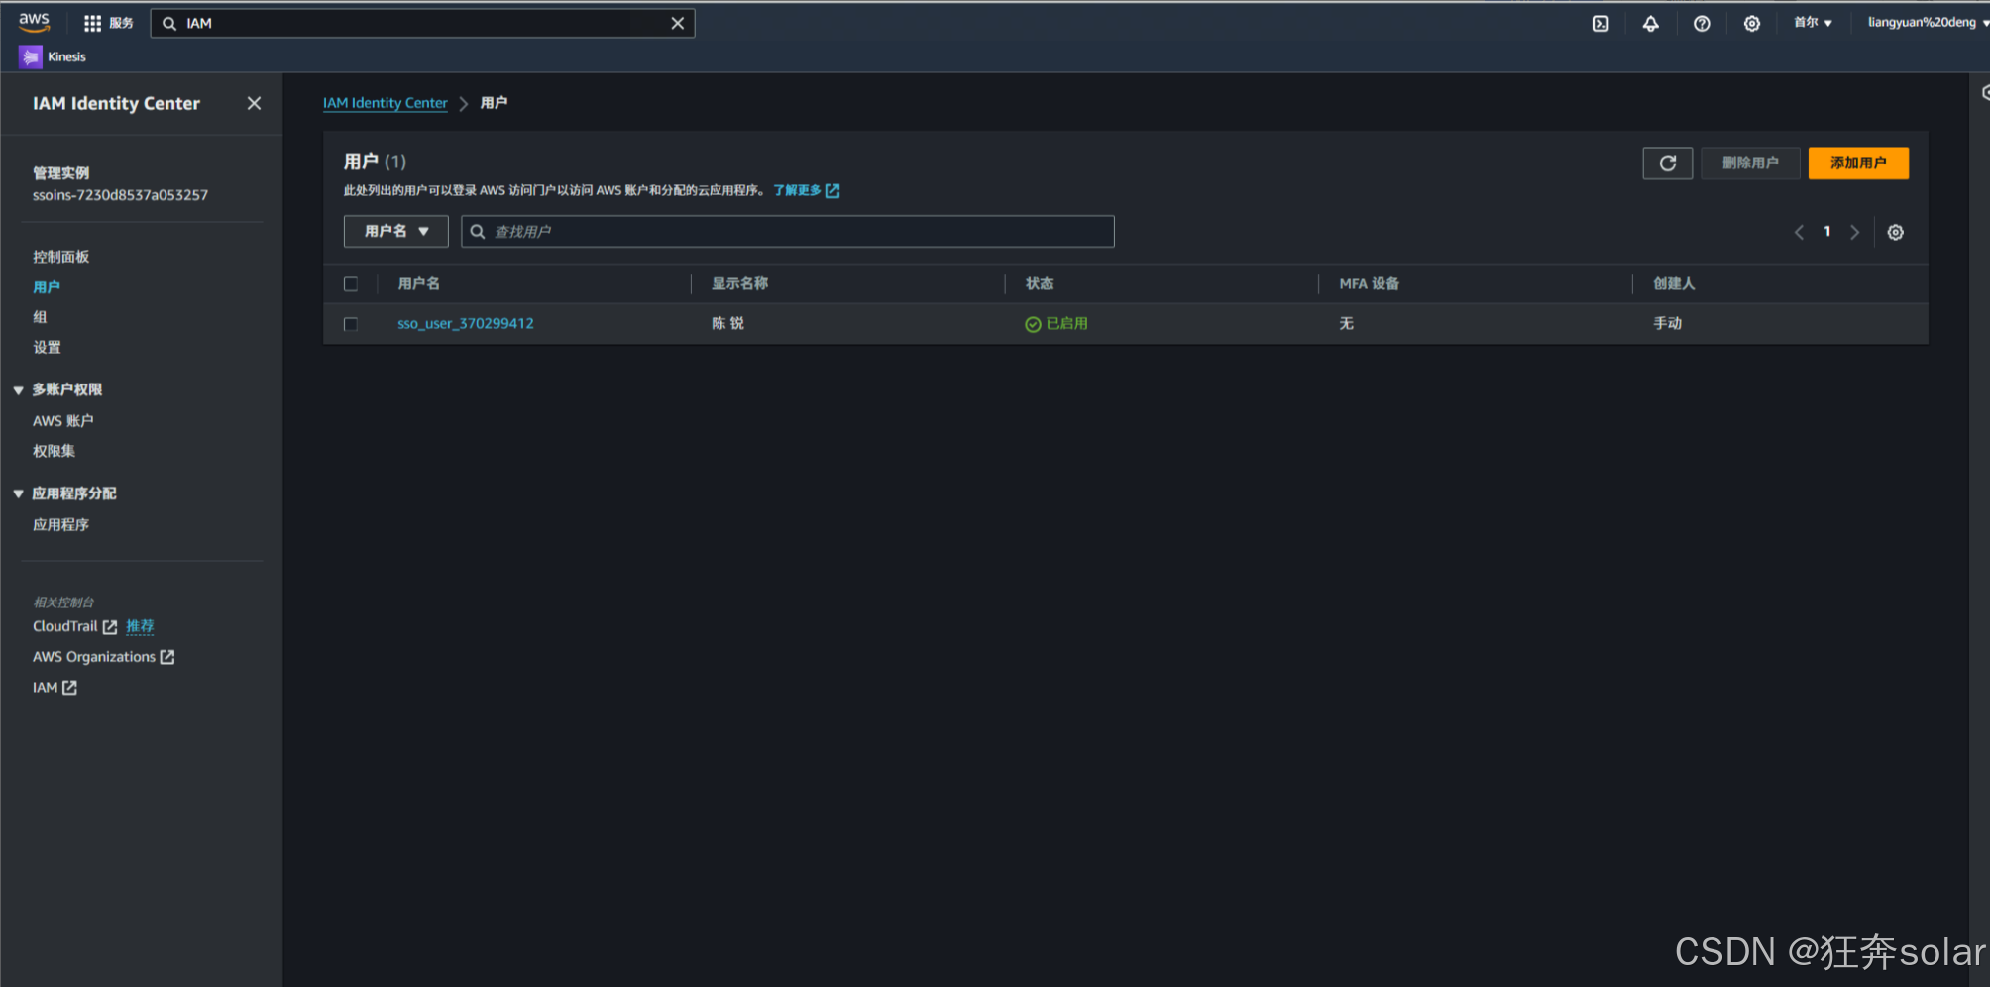The height and width of the screenshot is (987, 1990).
Task: Open the CloudTrail console link
Action: pyautogui.click(x=65, y=627)
